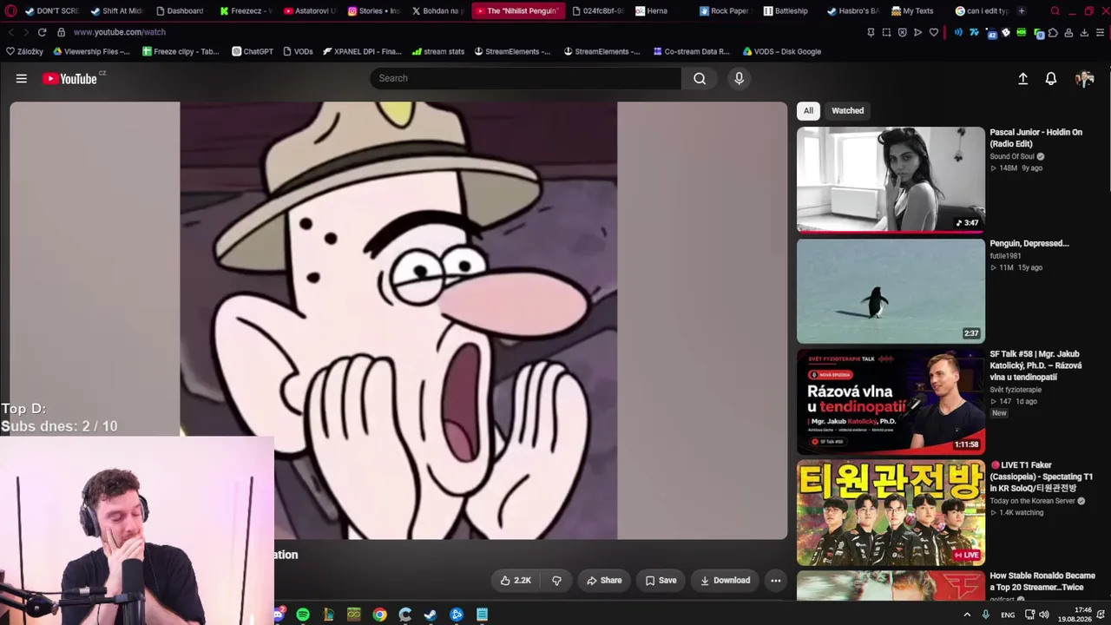Focus the YouTube search field

click(x=526, y=78)
